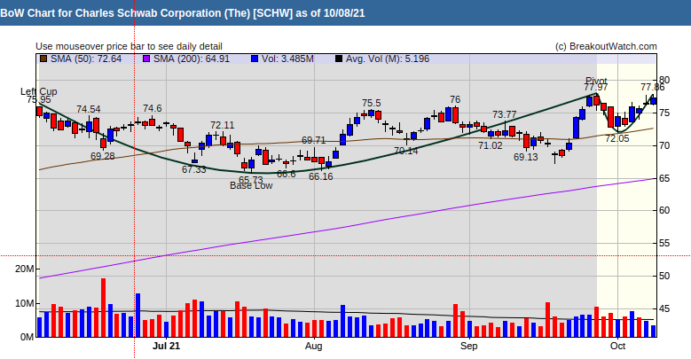Click the 74.6 price label

152,108
